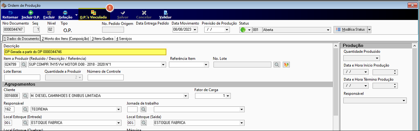The height and width of the screenshot is (131, 420).
Task: Switch to Movto dos Itens (Composição) tab
Action: coord(65,38)
